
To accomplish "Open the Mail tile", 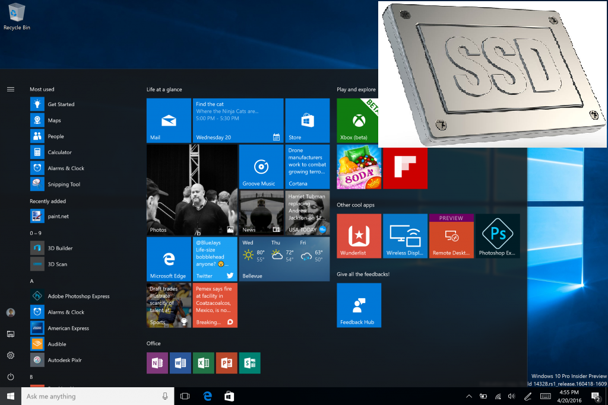I will (x=169, y=120).
